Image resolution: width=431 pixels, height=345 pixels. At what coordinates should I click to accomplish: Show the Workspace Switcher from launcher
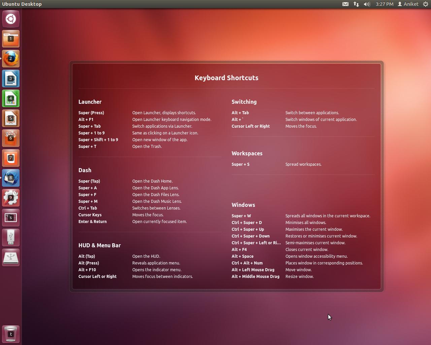(11, 218)
